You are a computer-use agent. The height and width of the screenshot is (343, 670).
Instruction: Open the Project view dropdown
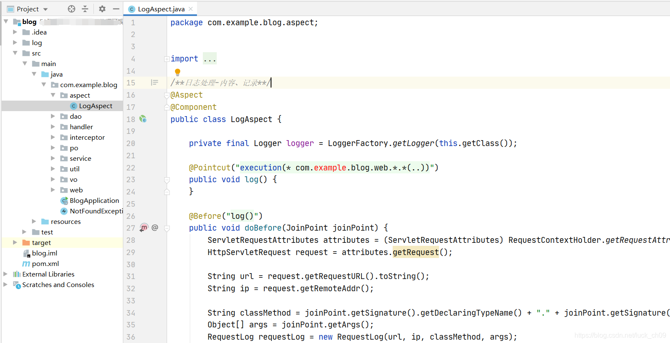45,9
